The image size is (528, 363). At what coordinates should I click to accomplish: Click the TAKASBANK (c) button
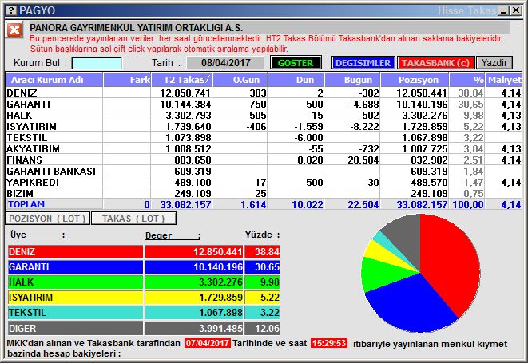pos(435,63)
